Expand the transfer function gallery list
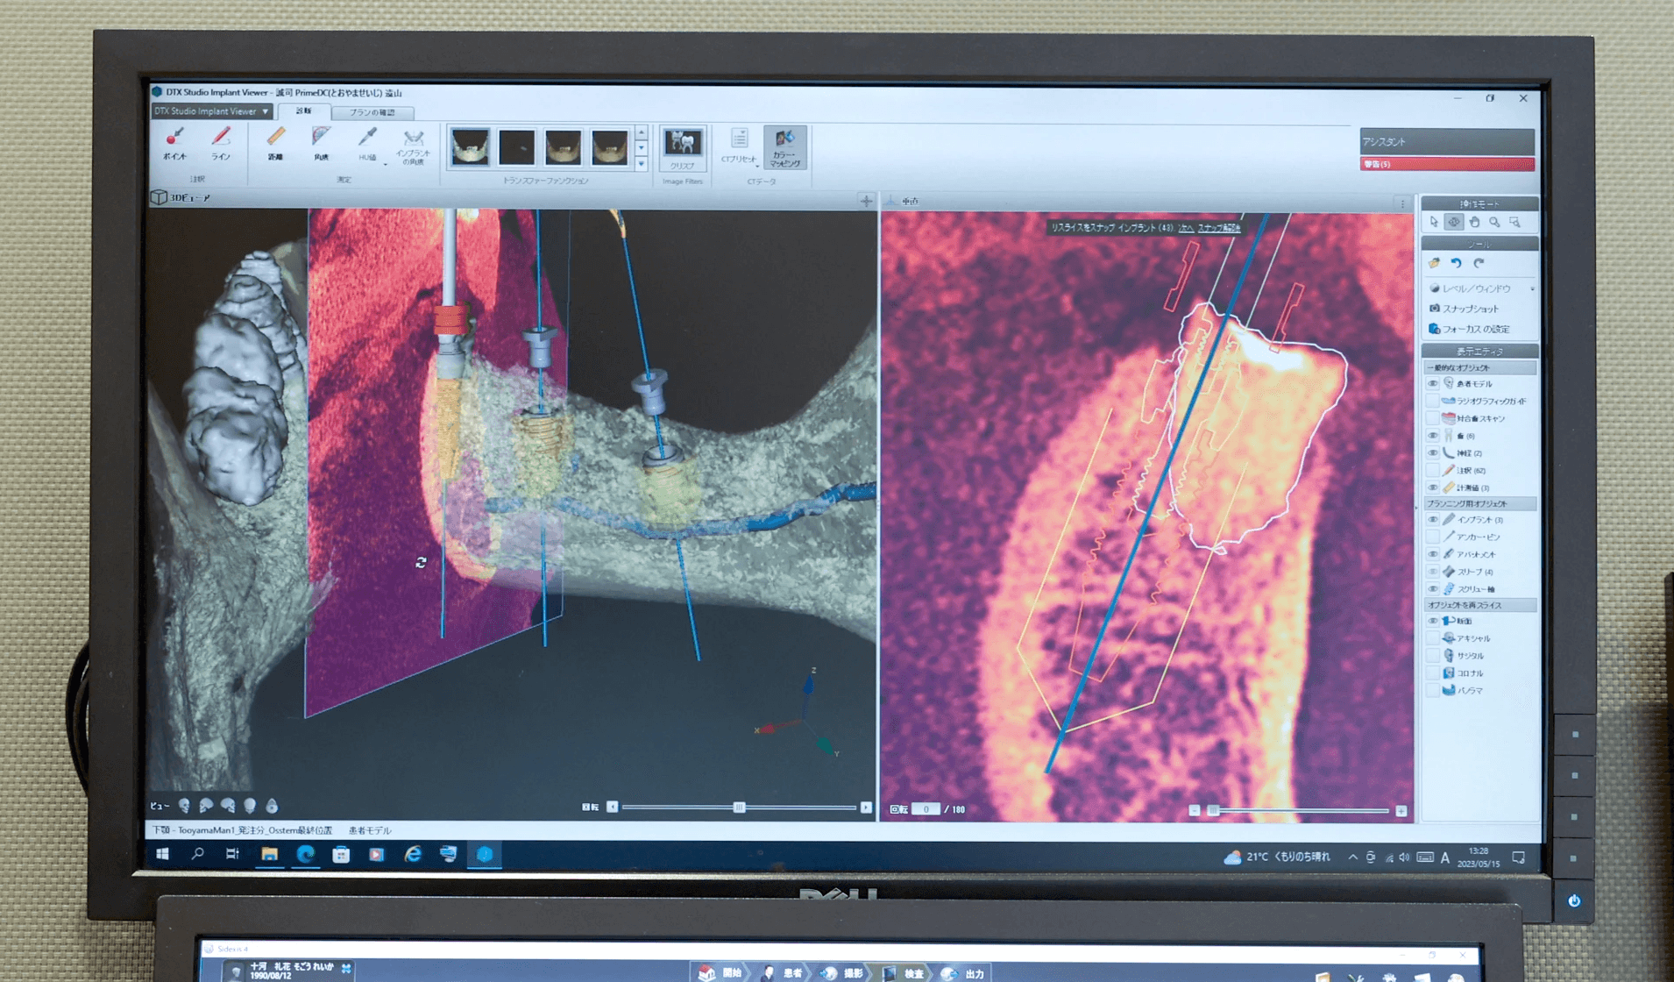The width and height of the screenshot is (1674, 982). (642, 164)
